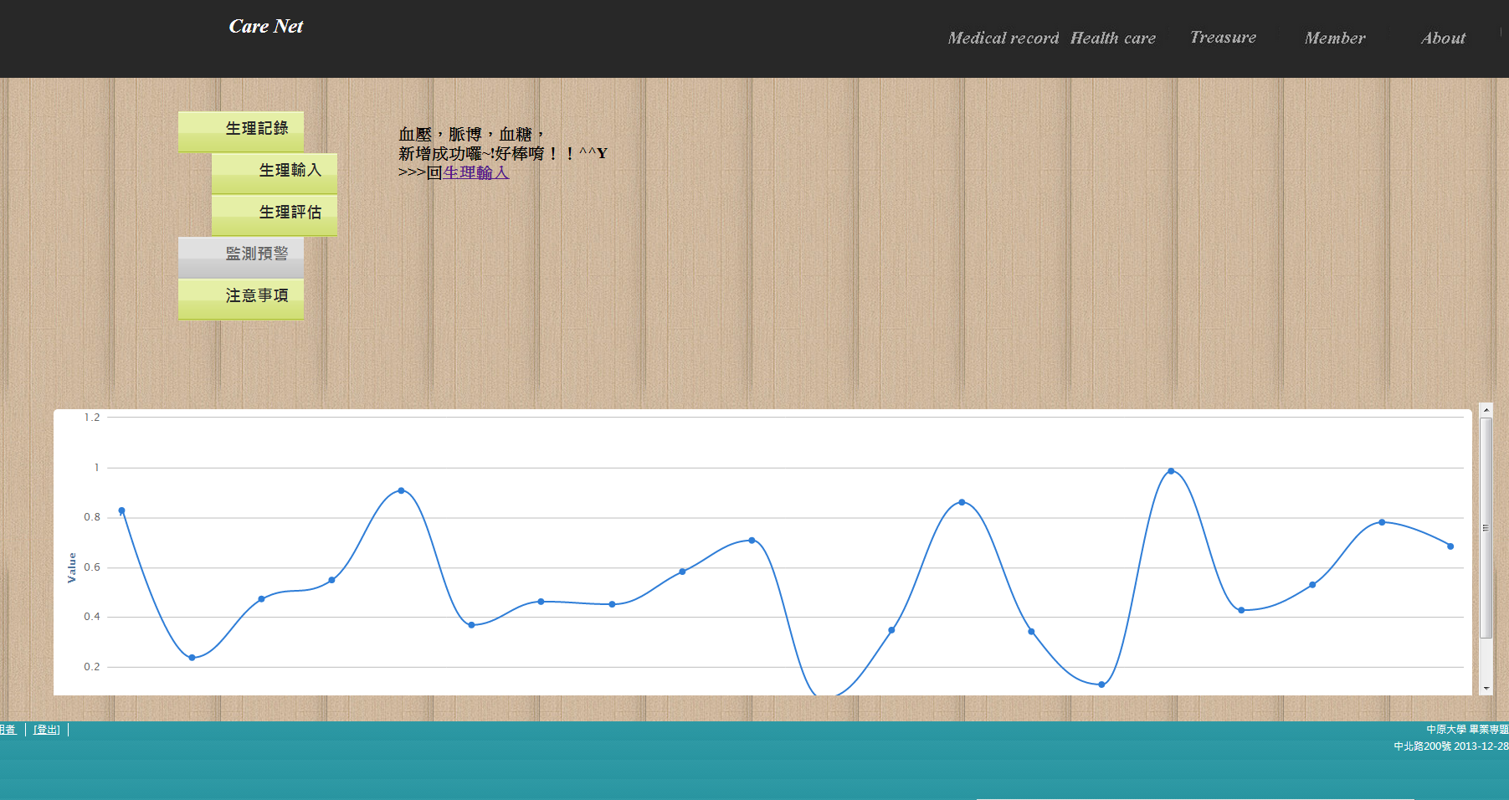Click the [登出] logout link
This screenshot has width=1509, height=800.
47,730
